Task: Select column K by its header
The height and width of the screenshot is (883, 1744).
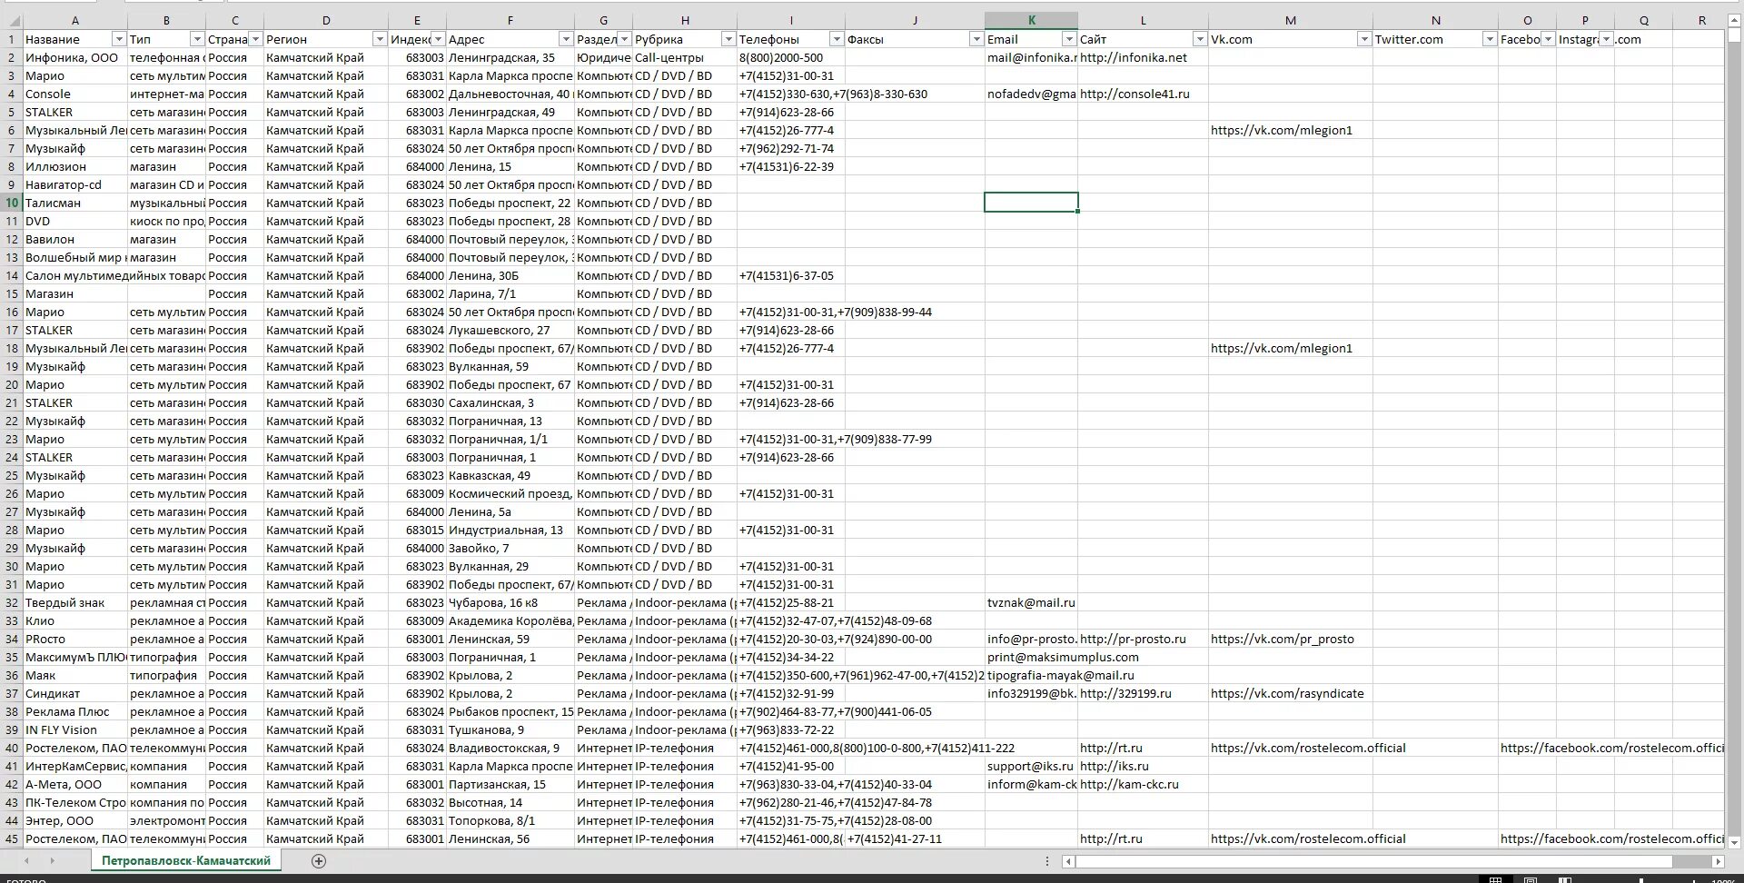Action: pos(1031,20)
